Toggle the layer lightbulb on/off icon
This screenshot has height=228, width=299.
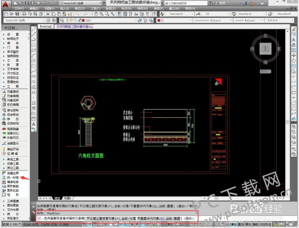[x=67, y=20]
